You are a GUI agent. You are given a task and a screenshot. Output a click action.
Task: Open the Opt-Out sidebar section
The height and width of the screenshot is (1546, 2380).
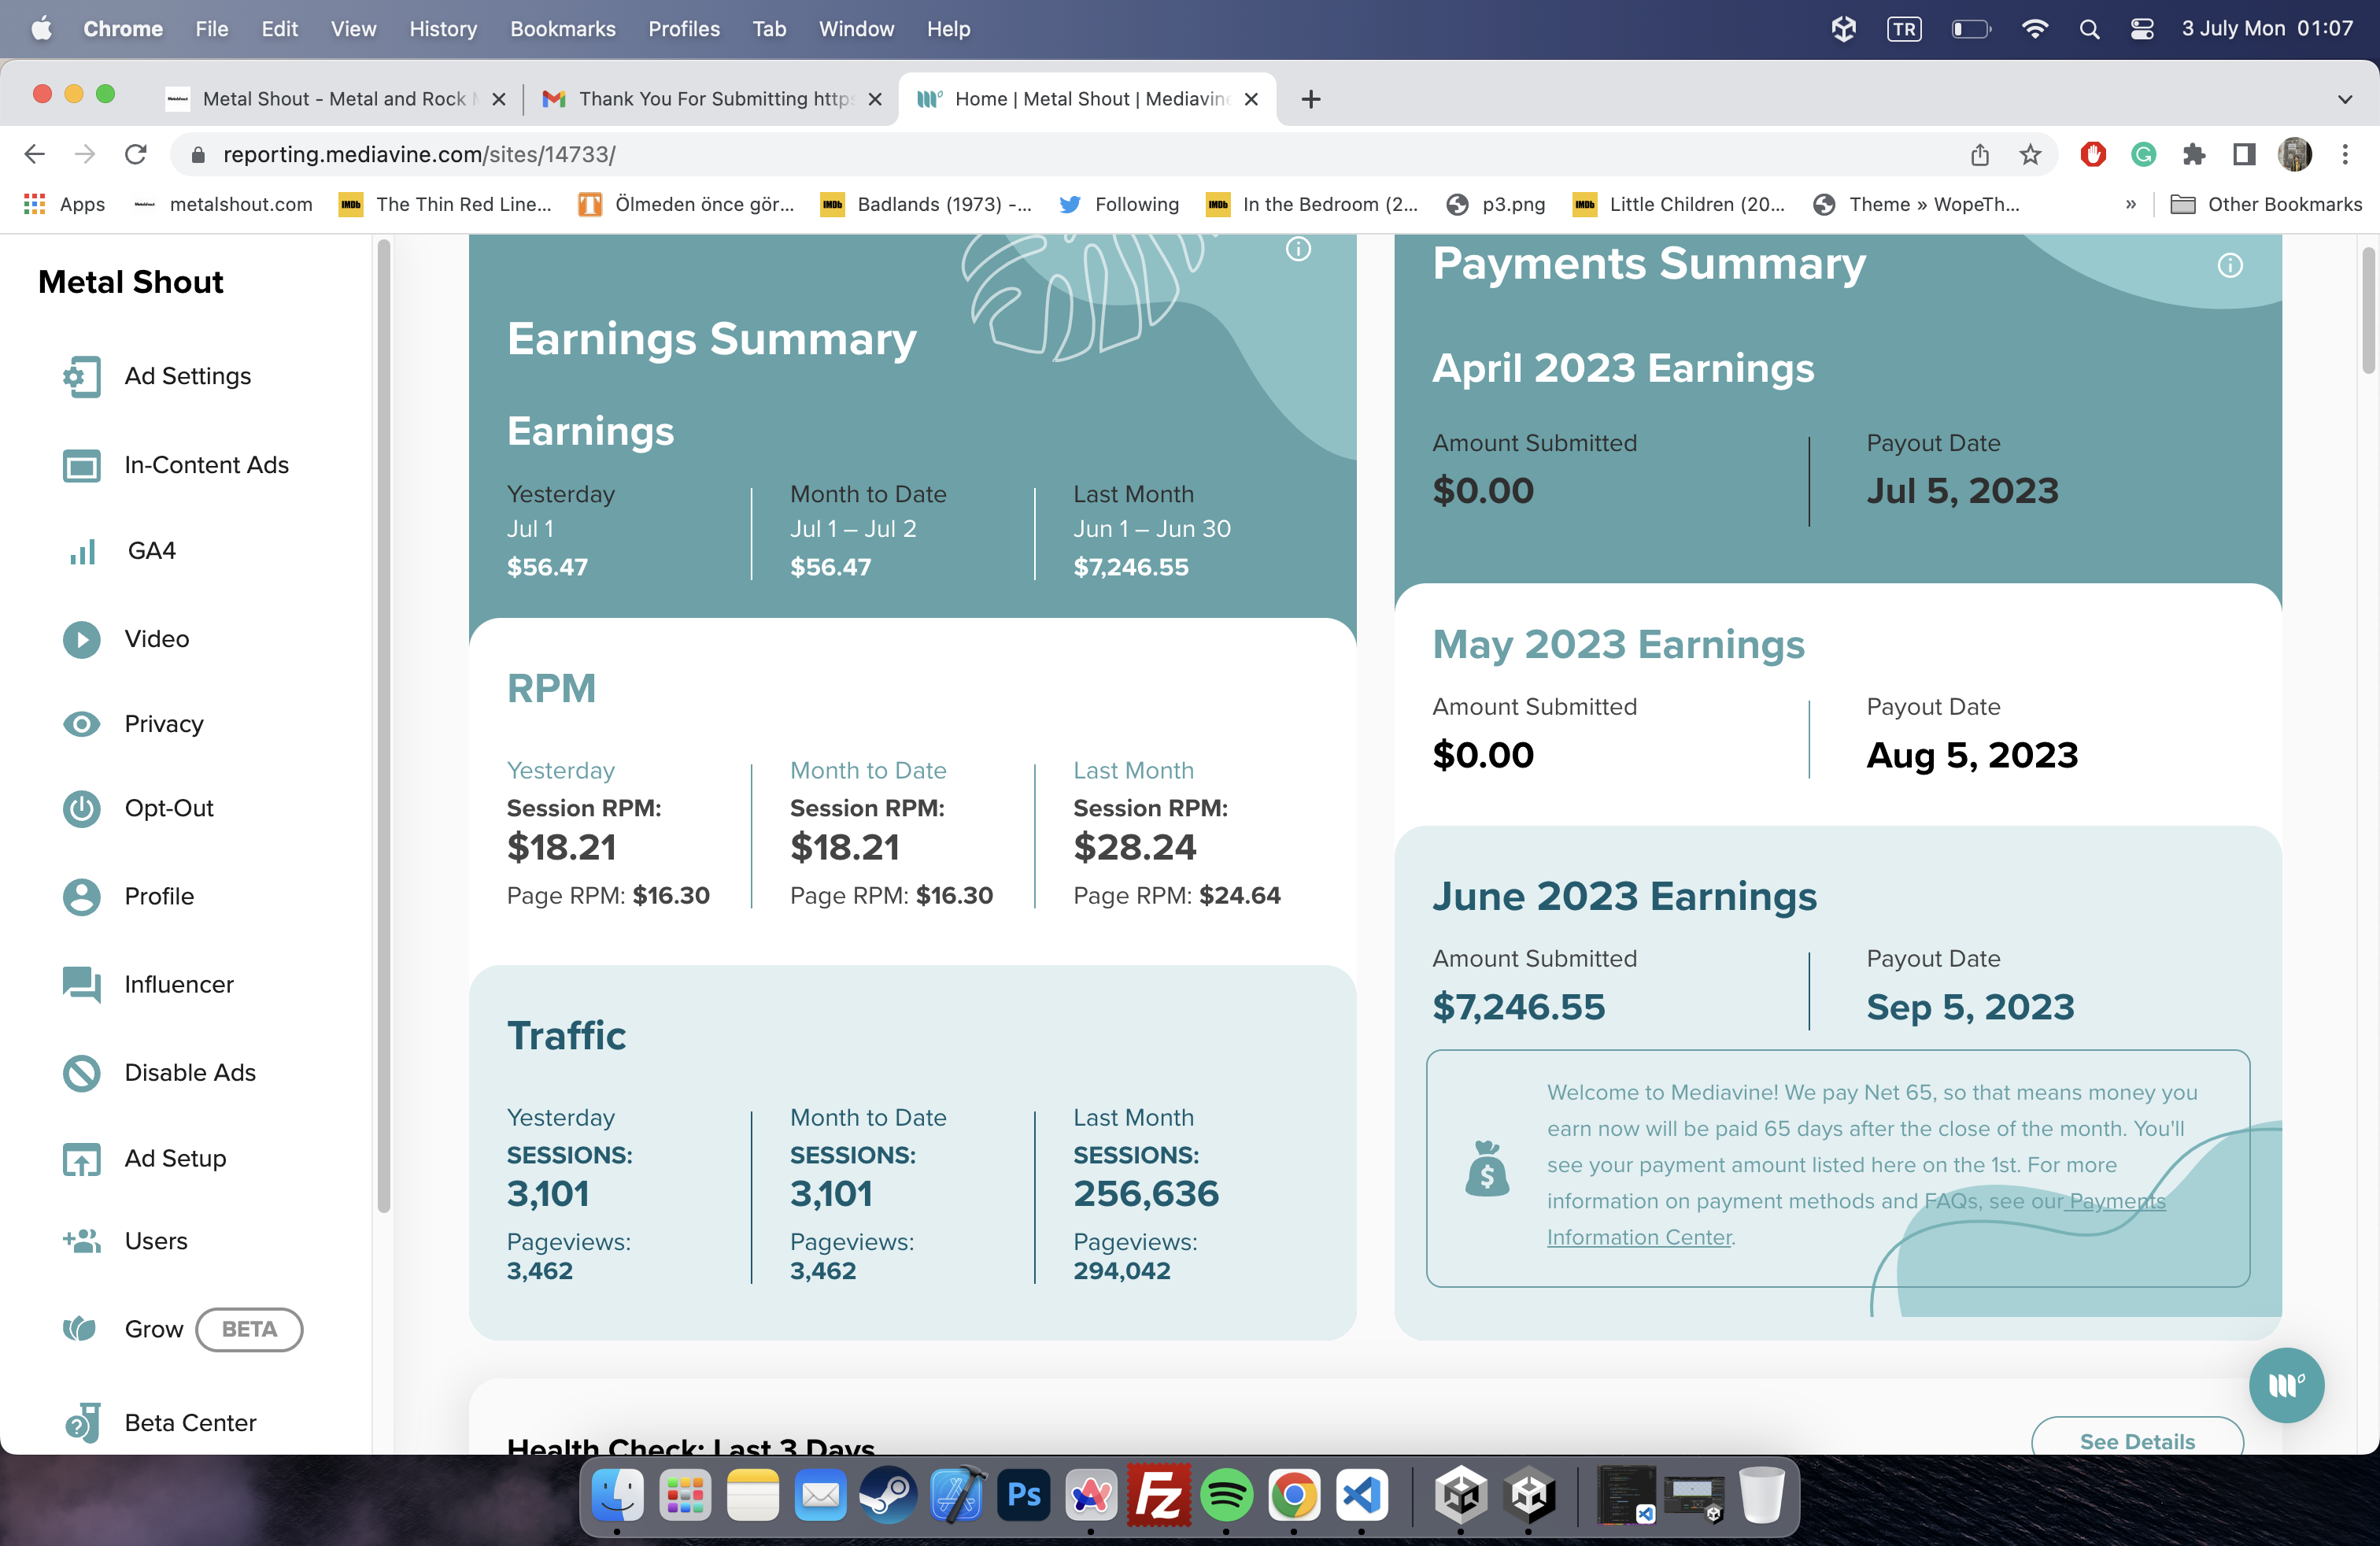point(138,808)
